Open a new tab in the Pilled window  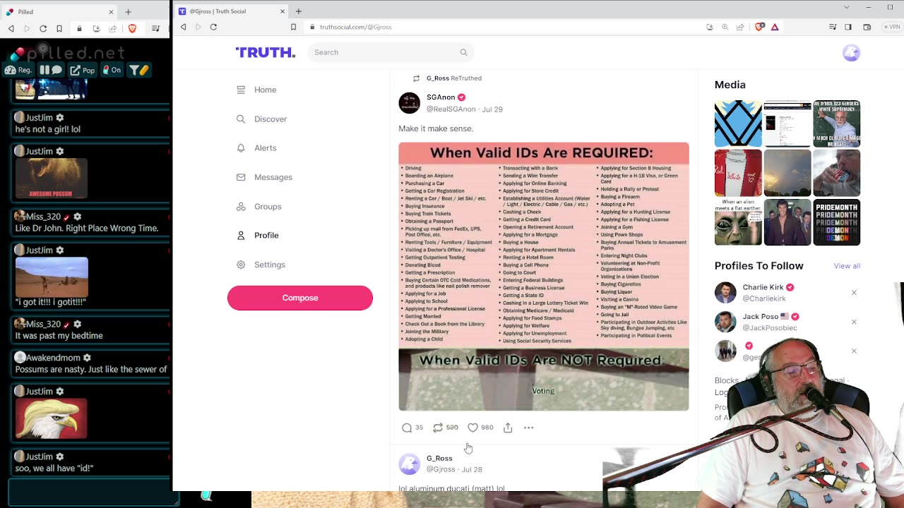pyautogui.click(x=128, y=12)
